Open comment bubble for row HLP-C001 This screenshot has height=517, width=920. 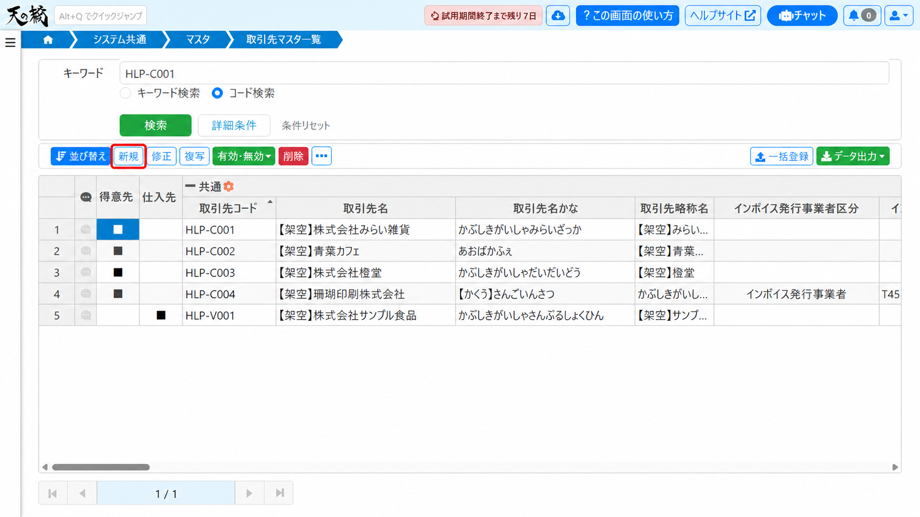[86, 230]
